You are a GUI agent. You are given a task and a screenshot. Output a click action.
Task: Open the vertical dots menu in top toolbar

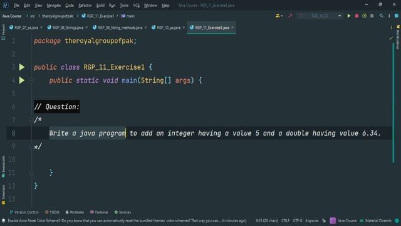(x=389, y=16)
